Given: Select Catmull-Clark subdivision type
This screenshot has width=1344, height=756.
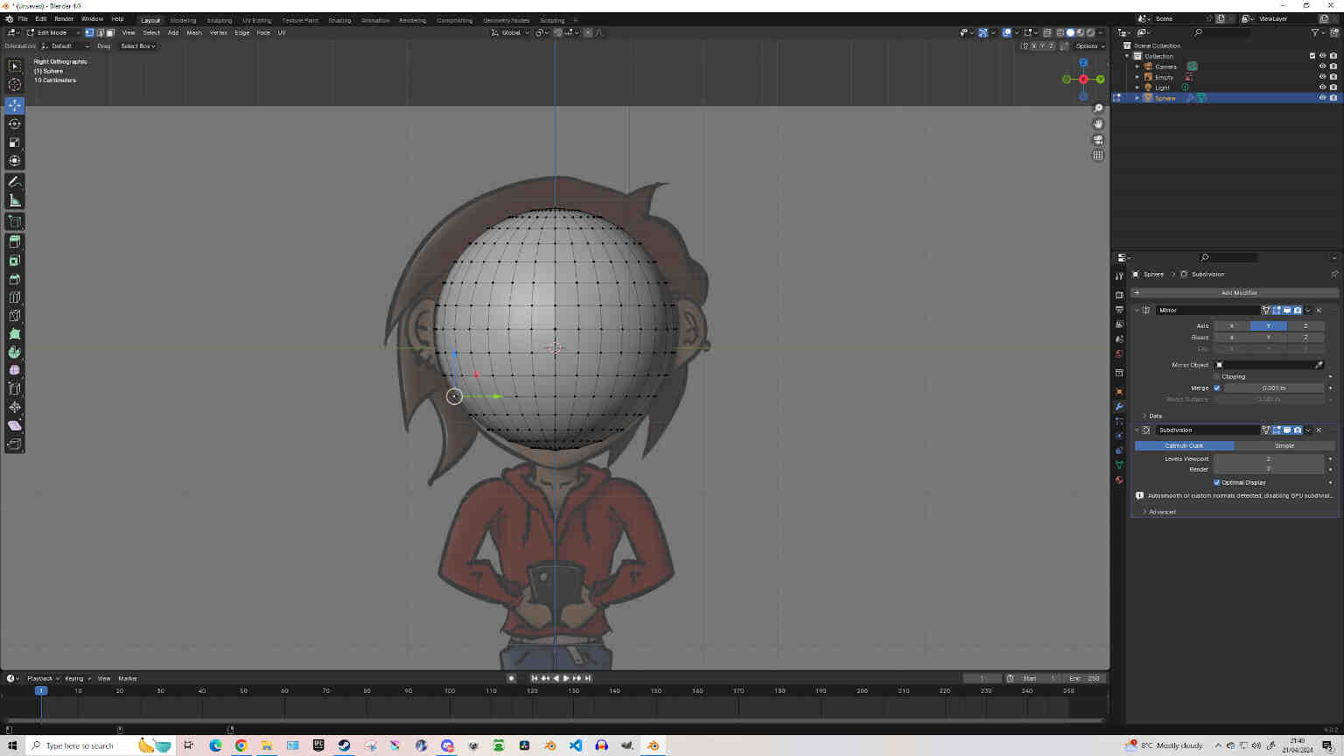Looking at the screenshot, I should pos(1184,445).
